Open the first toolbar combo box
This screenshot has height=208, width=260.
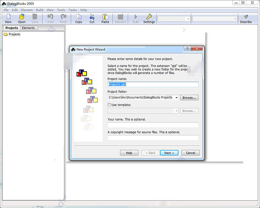click(174, 19)
